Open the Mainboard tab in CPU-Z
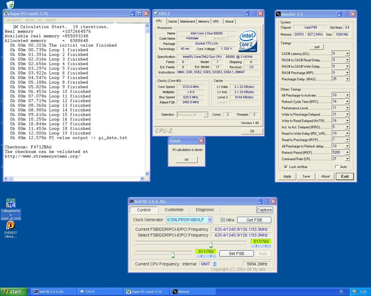 tap(188, 21)
